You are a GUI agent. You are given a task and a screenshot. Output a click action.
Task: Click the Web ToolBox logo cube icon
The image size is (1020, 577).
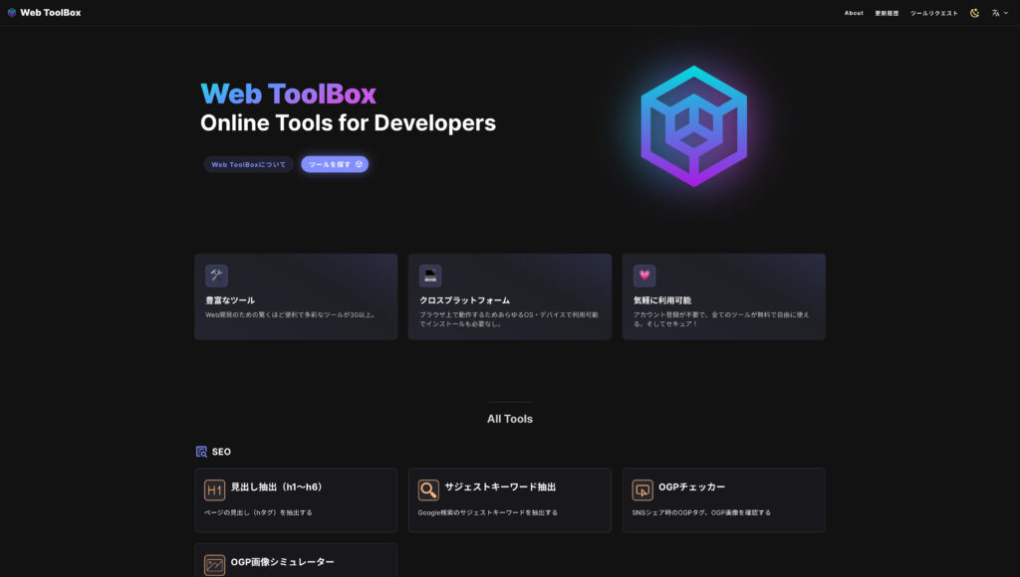click(12, 12)
